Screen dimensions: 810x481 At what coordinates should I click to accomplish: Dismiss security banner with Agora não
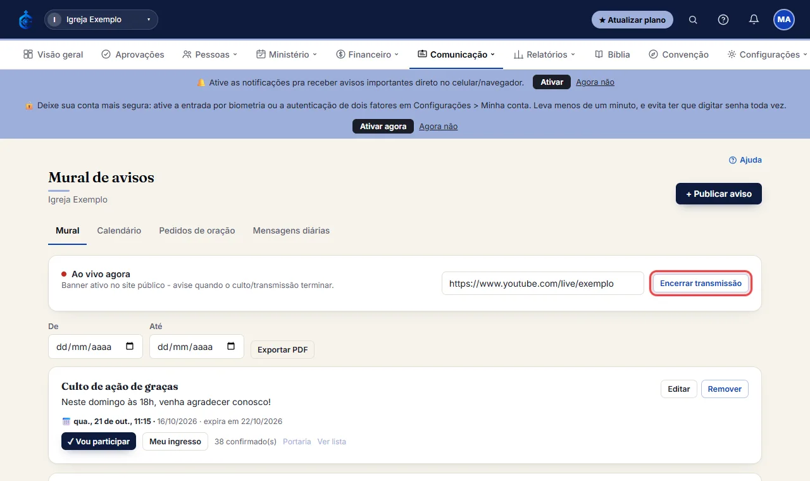pos(438,127)
